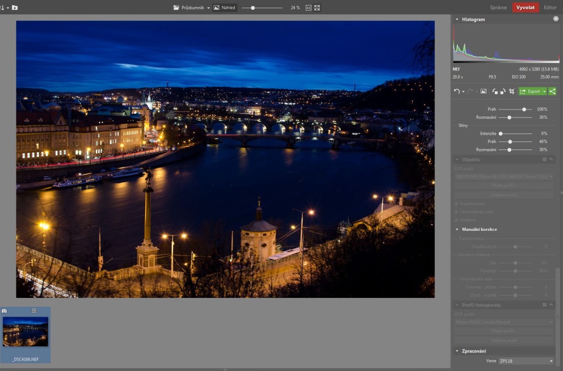Collapse the Manuální korekce section
This screenshot has height=371, width=563.
(x=456, y=229)
